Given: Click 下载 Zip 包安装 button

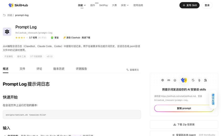Looking at the screenshot, I should pyautogui.click(x=184, y=124).
